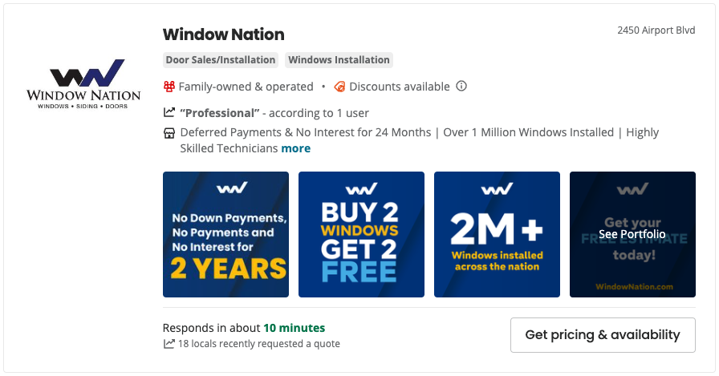
Task: Click the "10 minutes" response time text
Action: tap(294, 328)
